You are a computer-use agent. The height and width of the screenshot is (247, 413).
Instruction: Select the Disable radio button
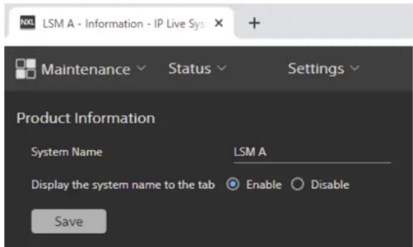[x=297, y=184]
